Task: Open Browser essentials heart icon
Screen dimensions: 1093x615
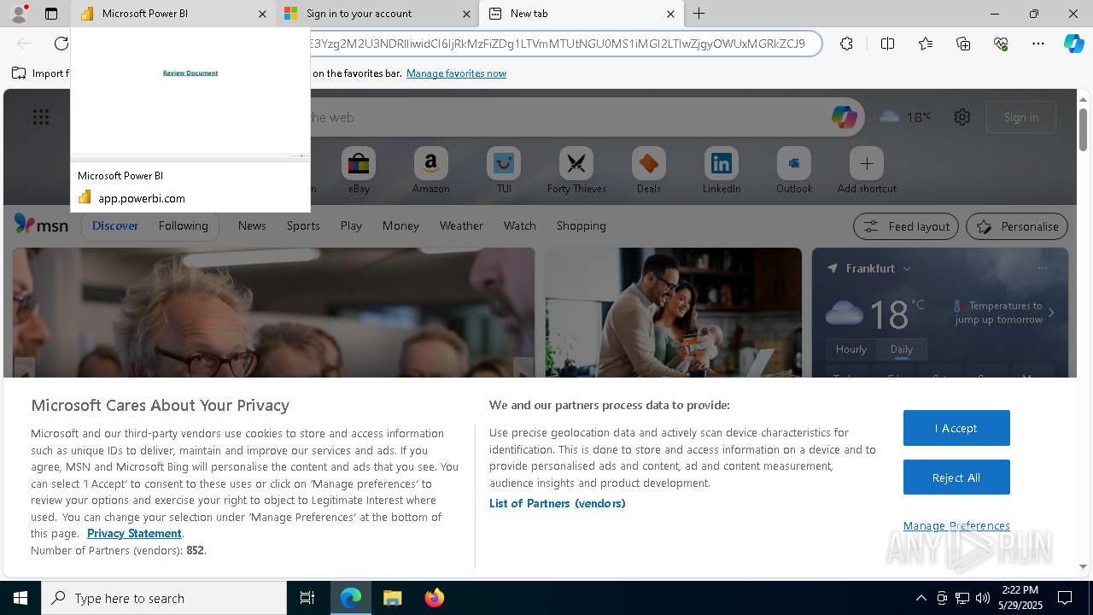Action: [1001, 44]
